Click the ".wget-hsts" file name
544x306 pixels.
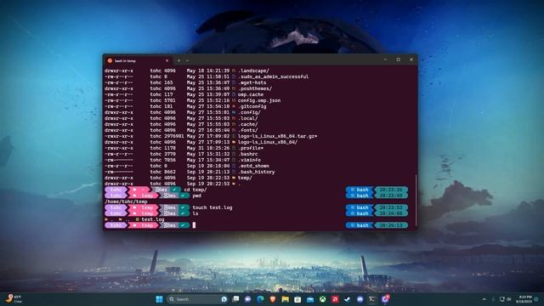(x=252, y=82)
